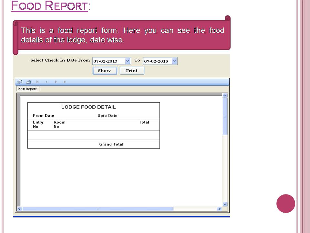310x233 pixels.
Task: Click the From Date label in report
Action: coord(44,116)
